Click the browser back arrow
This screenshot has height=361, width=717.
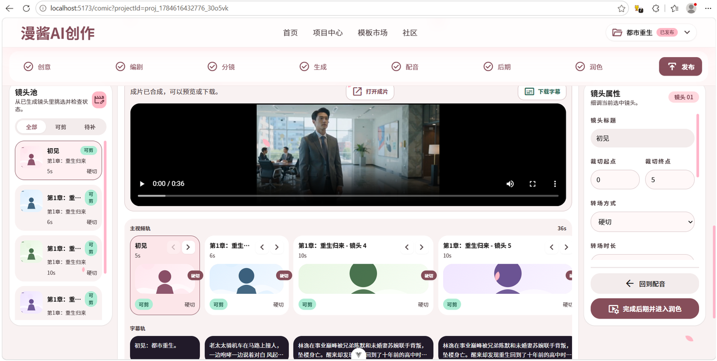[x=10, y=8]
